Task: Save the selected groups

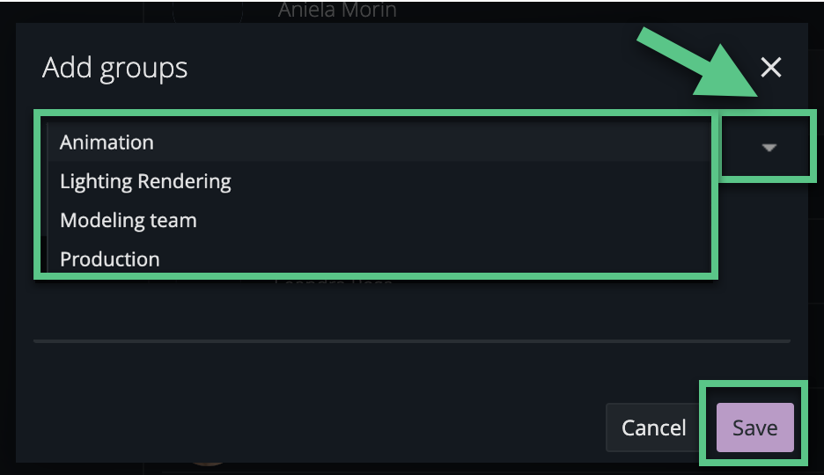Action: [x=754, y=427]
